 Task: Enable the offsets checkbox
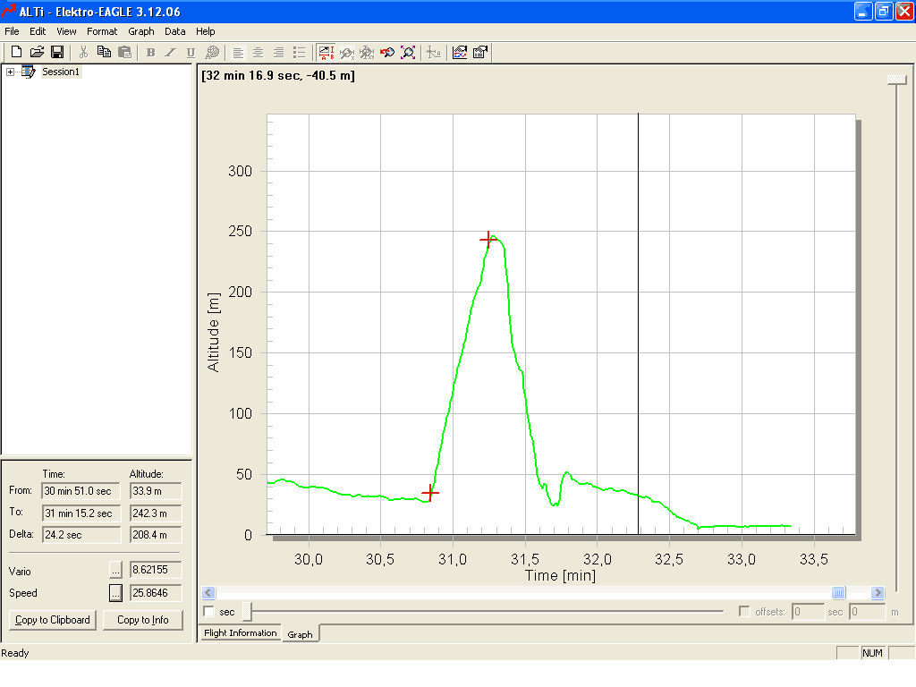pos(743,612)
